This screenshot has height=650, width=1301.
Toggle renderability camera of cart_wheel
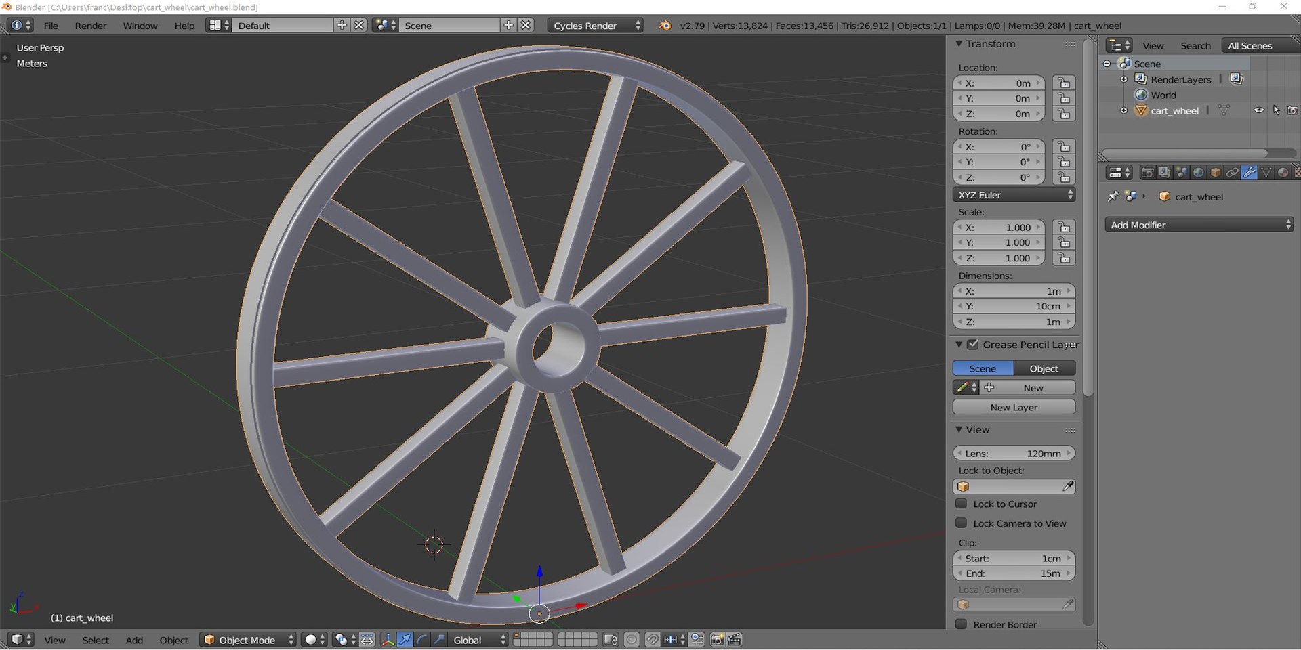pos(1292,110)
